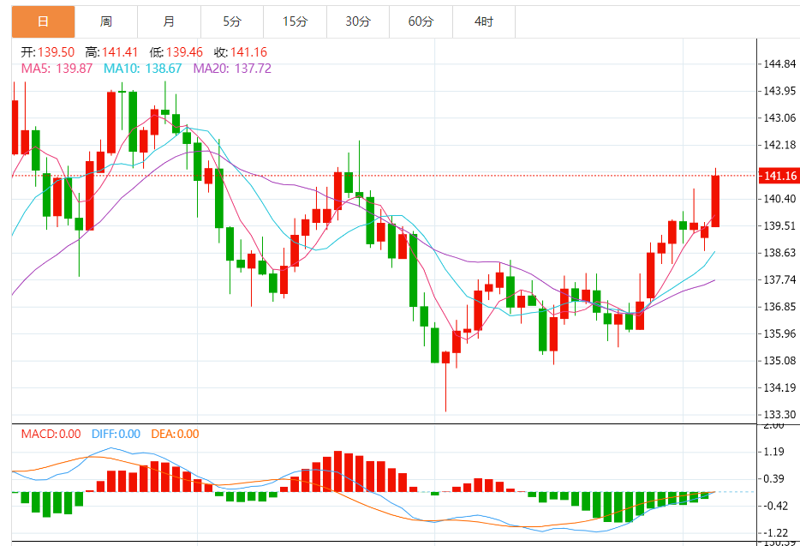Click the 140.40 price axis label
The height and width of the screenshot is (546, 800).
[x=779, y=199]
